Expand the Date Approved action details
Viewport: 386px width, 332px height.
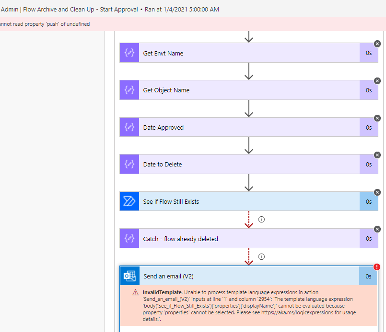(x=240, y=127)
